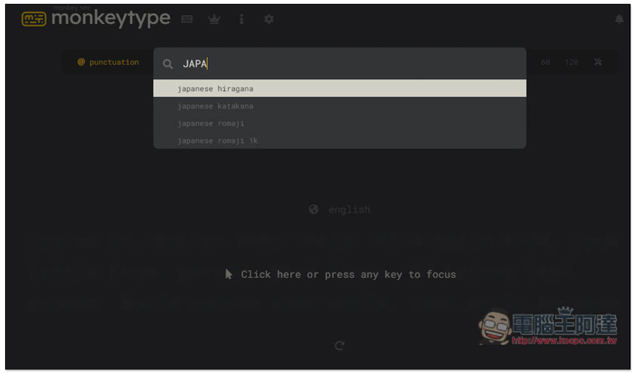Open the settings gear icon
Viewport: 635px width, 374px height.
pyautogui.click(x=269, y=19)
